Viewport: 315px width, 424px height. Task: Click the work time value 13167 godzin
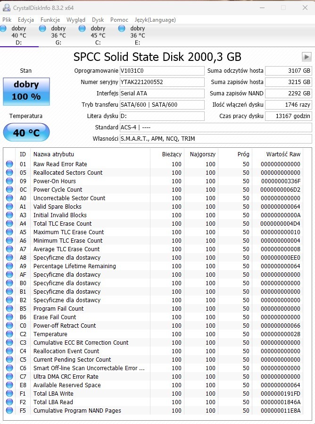point(289,116)
